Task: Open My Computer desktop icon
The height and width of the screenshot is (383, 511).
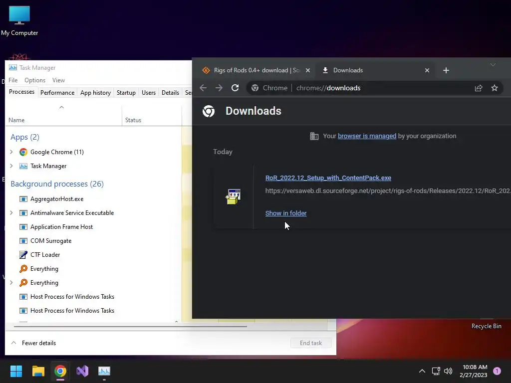Action: coord(19,21)
